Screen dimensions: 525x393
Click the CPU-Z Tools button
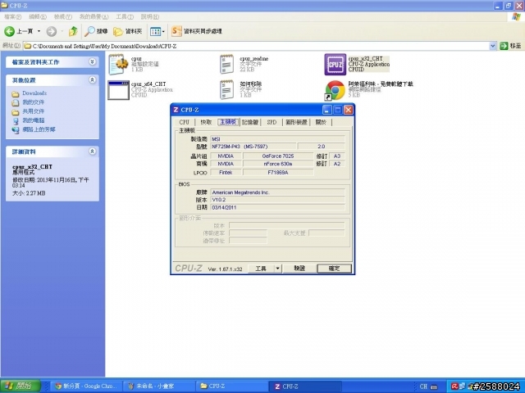pos(261,269)
